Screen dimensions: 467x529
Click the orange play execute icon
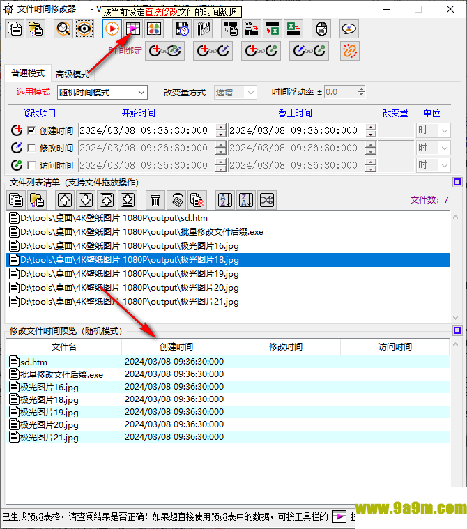112,29
